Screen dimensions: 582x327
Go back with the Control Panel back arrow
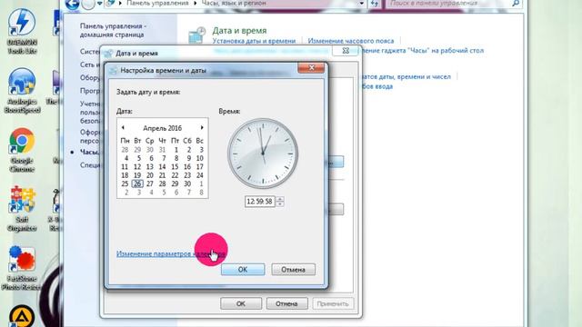tap(73, 4)
